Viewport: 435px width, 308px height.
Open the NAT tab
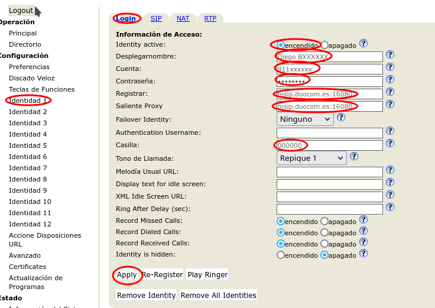click(x=183, y=18)
